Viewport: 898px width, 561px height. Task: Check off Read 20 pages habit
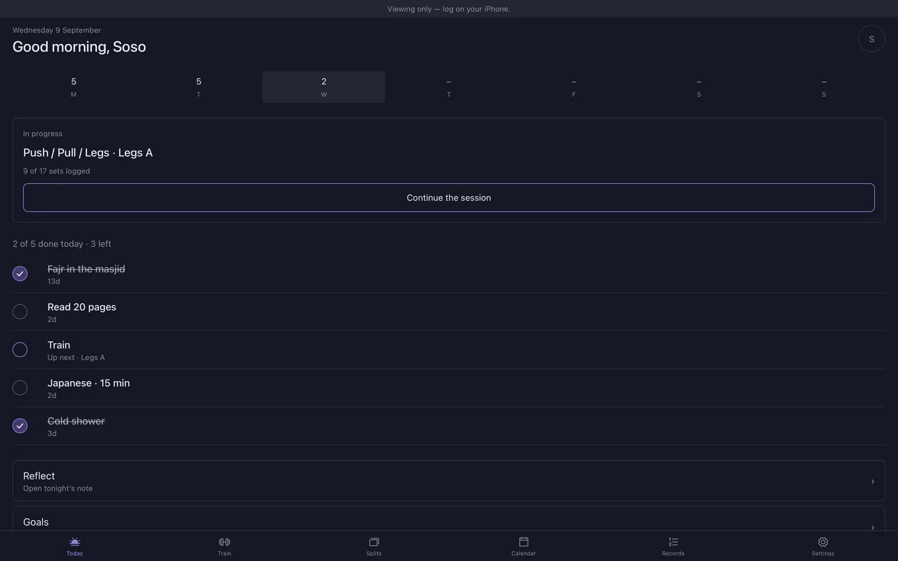coord(20,312)
